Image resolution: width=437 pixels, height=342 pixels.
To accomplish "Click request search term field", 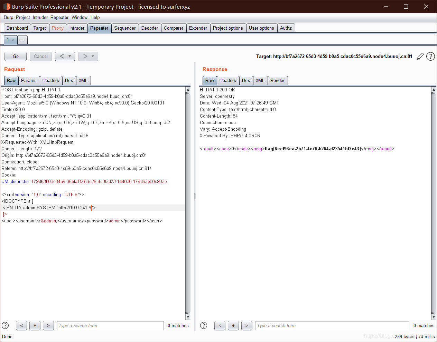I will pyautogui.click(x=110, y=325).
